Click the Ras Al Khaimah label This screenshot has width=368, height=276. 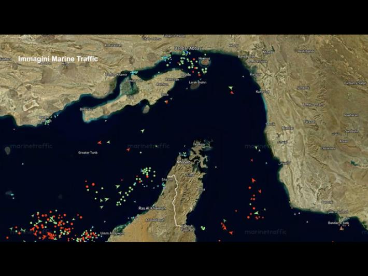[152, 208]
